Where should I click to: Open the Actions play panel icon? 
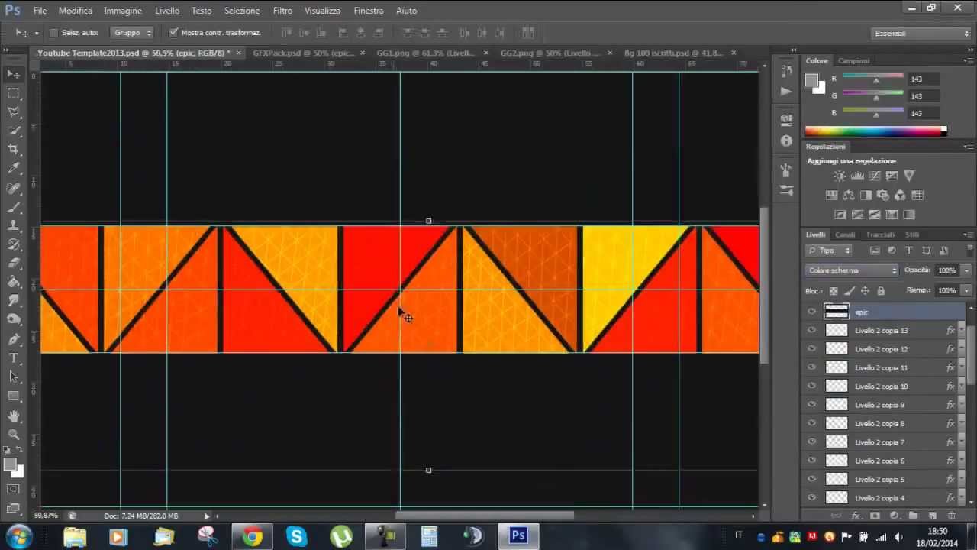point(786,91)
